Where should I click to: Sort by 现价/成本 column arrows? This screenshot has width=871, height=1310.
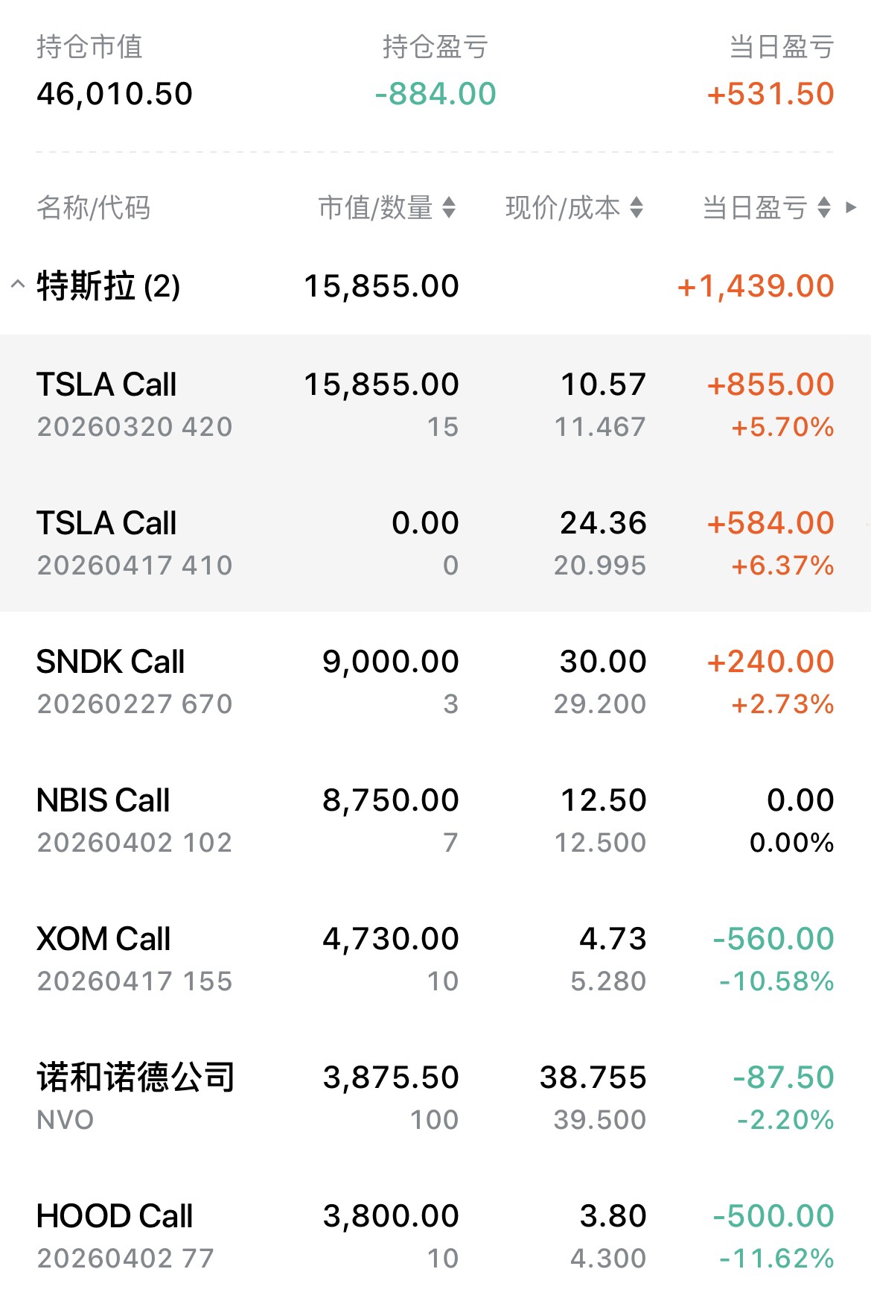tap(636, 207)
